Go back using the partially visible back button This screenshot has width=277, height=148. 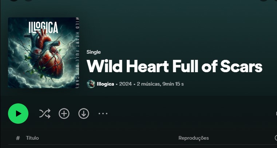[14, 0]
